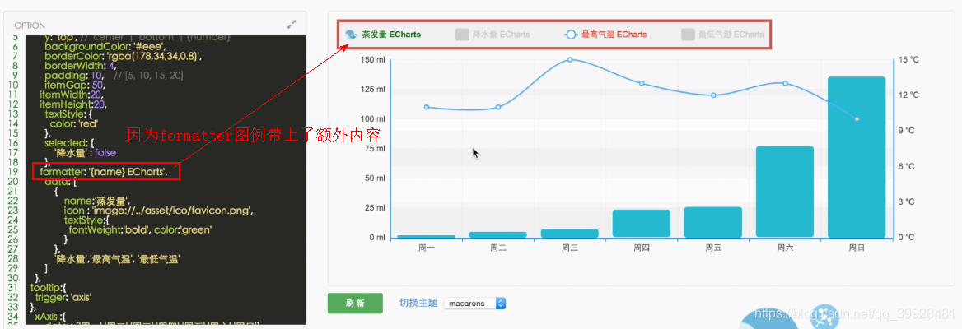Click the temperature line point above 周六

[x=785, y=83]
